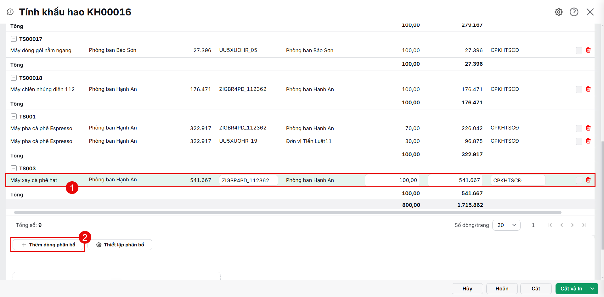Select the UU5XUOHR_19 cell
This screenshot has width=604, height=297.
click(x=238, y=141)
